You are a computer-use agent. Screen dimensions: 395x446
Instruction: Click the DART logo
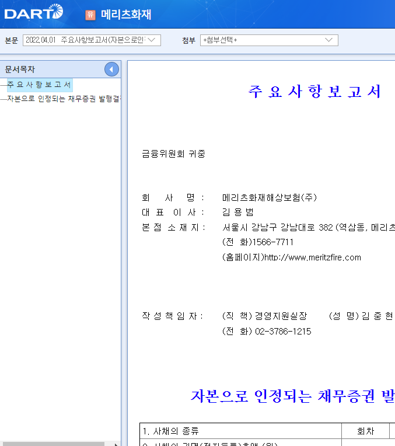[x=34, y=12]
